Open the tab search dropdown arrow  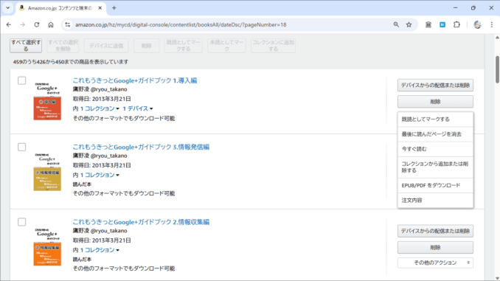[7, 7]
